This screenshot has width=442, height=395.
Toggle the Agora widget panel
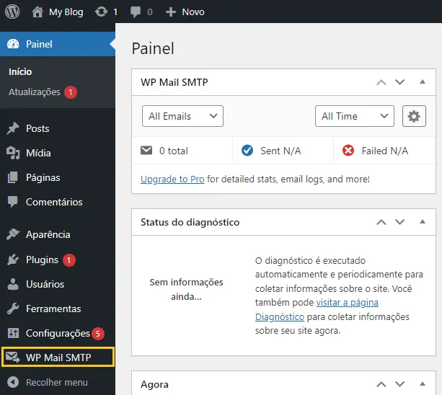pyautogui.click(x=423, y=383)
